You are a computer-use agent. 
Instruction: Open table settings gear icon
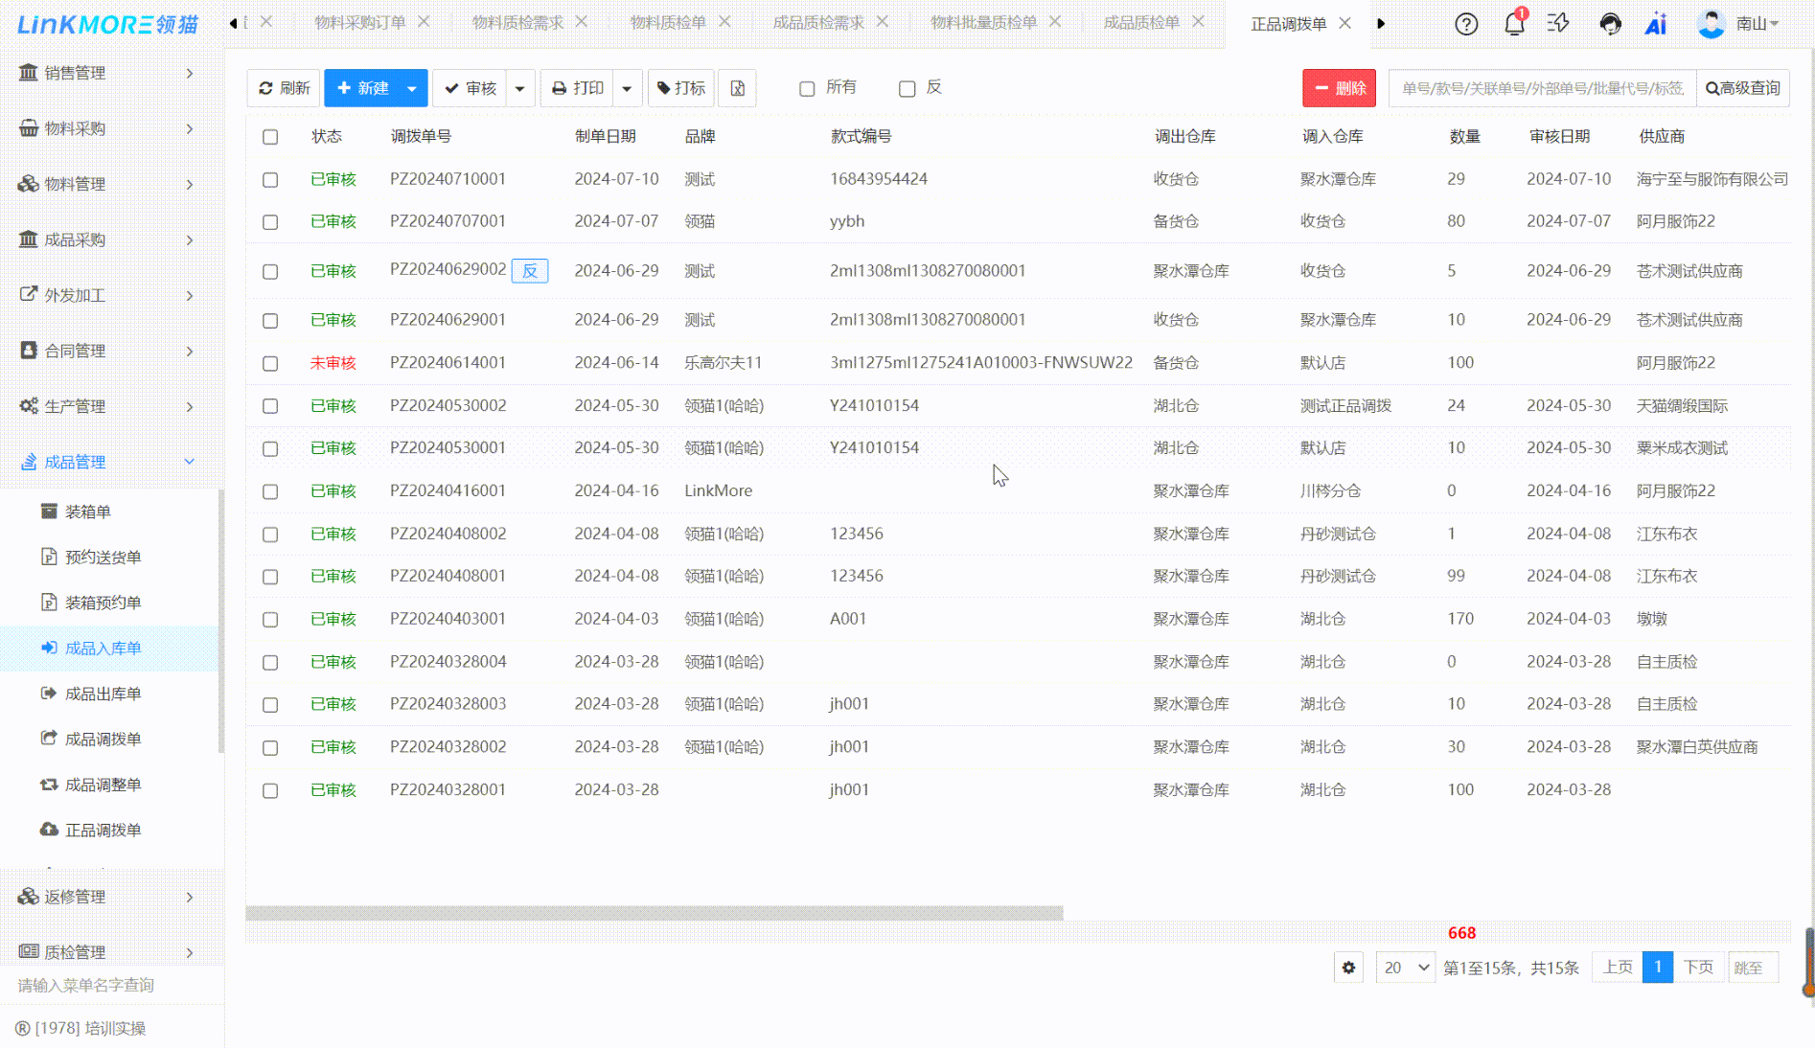click(x=1348, y=968)
